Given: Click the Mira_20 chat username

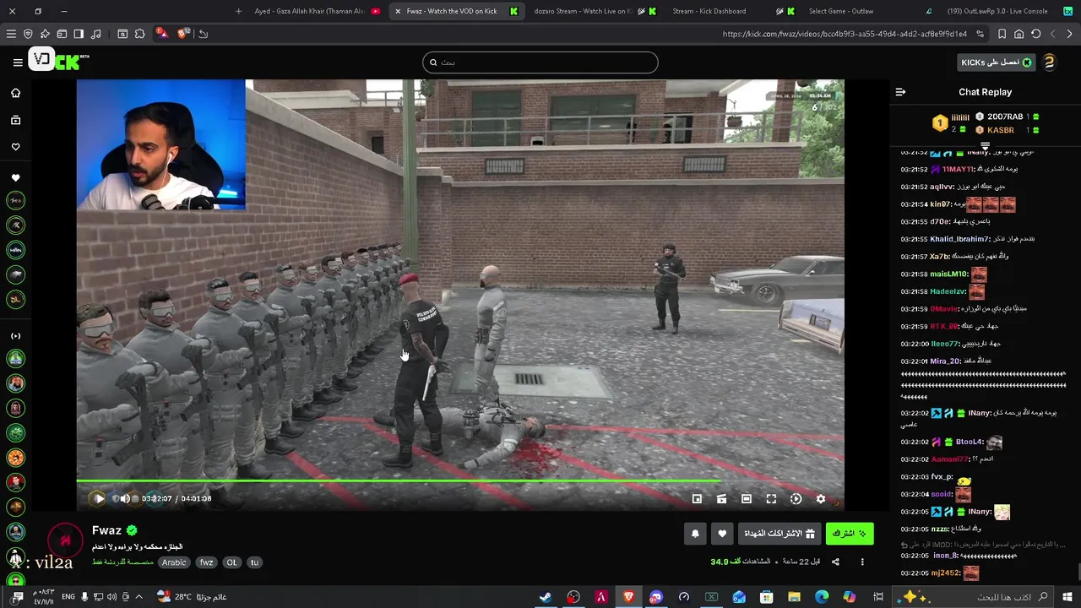Looking at the screenshot, I should pyautogui.click(x=946, y=361).
